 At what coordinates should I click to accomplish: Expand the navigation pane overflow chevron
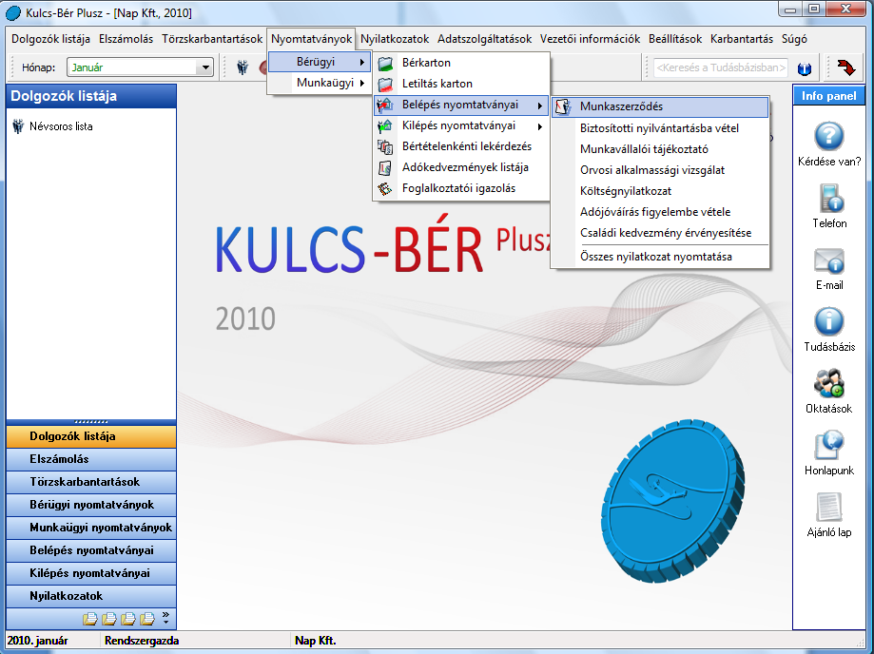(165, 617)
